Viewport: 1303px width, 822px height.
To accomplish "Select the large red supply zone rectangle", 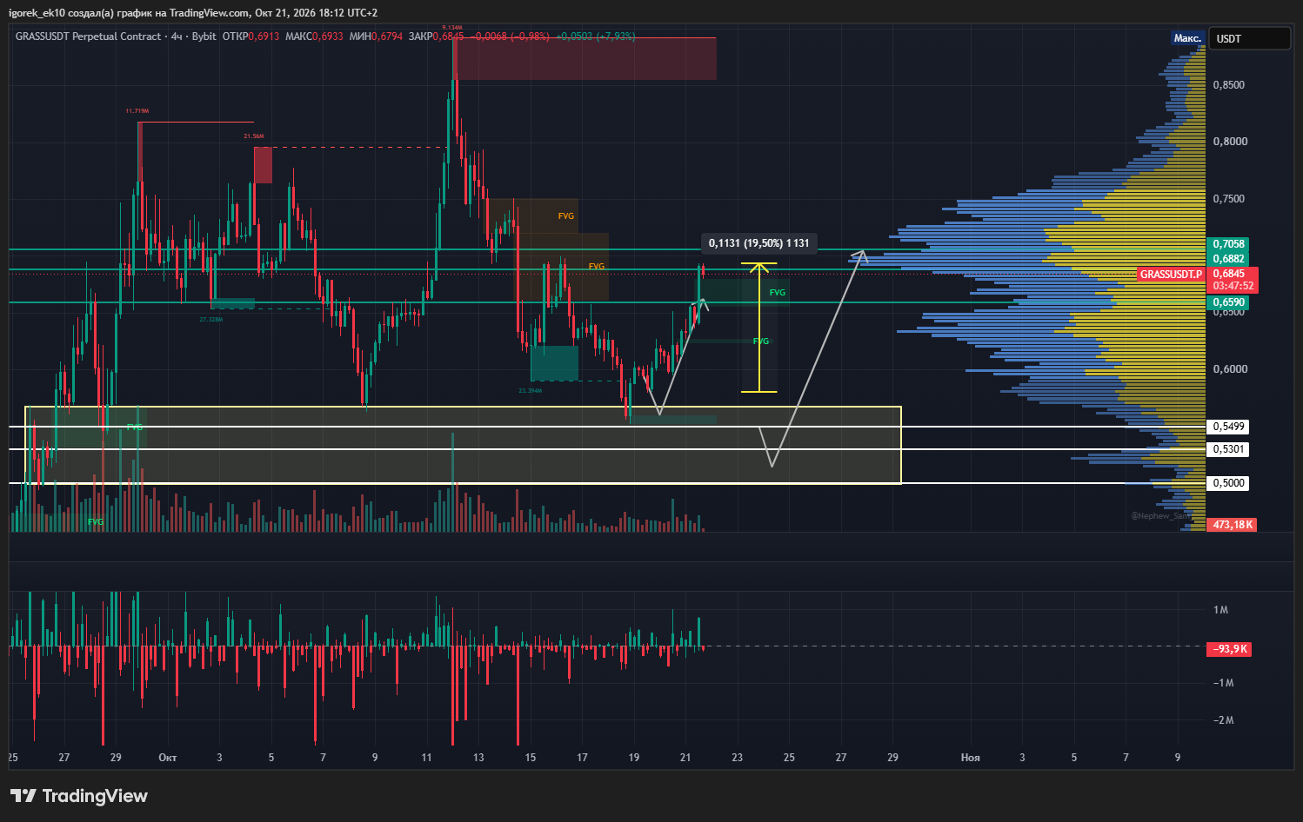I will (585, 58).
